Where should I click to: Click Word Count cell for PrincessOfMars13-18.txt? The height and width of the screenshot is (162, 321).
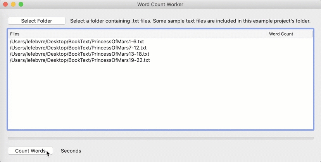coord(290,54)
